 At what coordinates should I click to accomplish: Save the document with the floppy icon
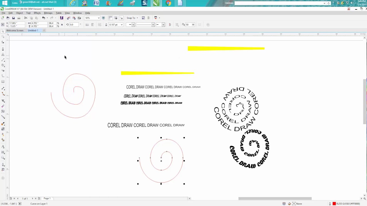point(13,18)
